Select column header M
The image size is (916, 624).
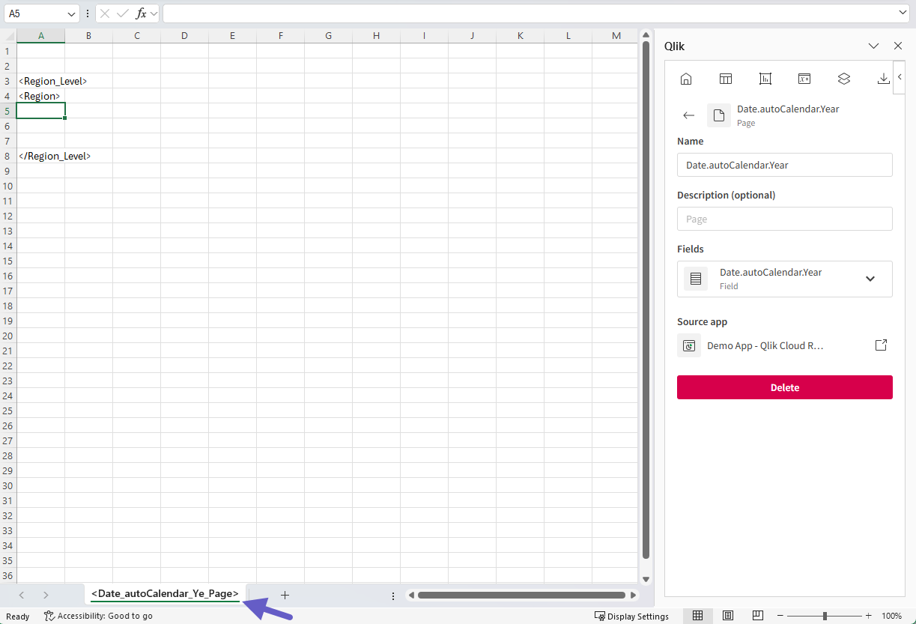[x=616, y=36]
